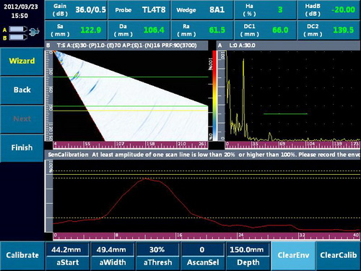Select the Calibrate menu item

pos(22,256)
